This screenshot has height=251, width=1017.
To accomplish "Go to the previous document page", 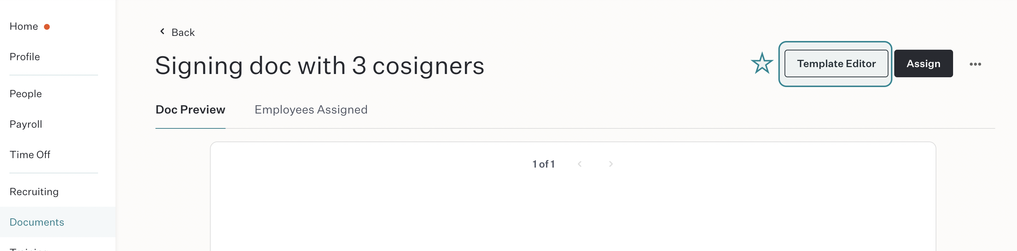I will point(580,164).
